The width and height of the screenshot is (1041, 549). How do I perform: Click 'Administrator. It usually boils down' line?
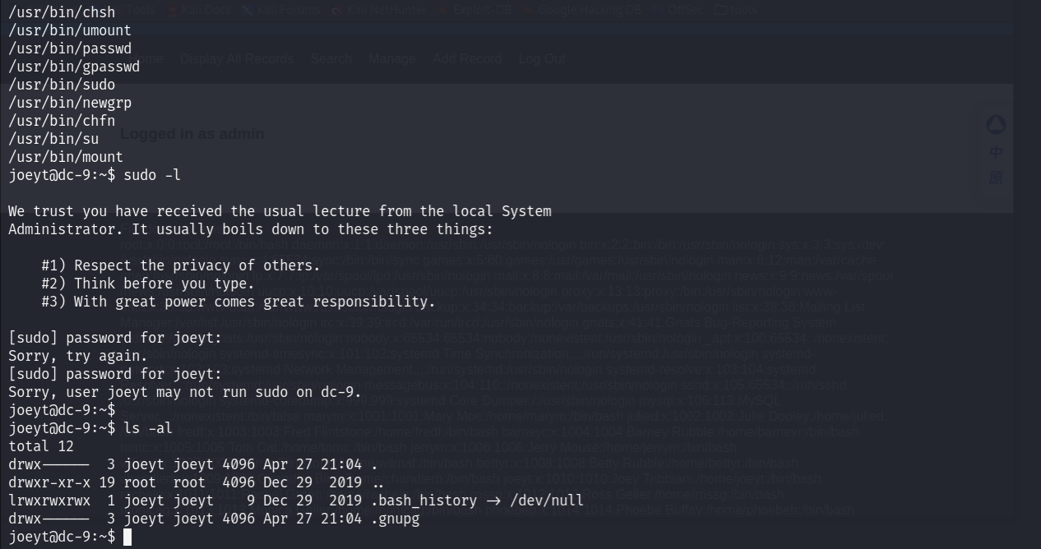251,229
